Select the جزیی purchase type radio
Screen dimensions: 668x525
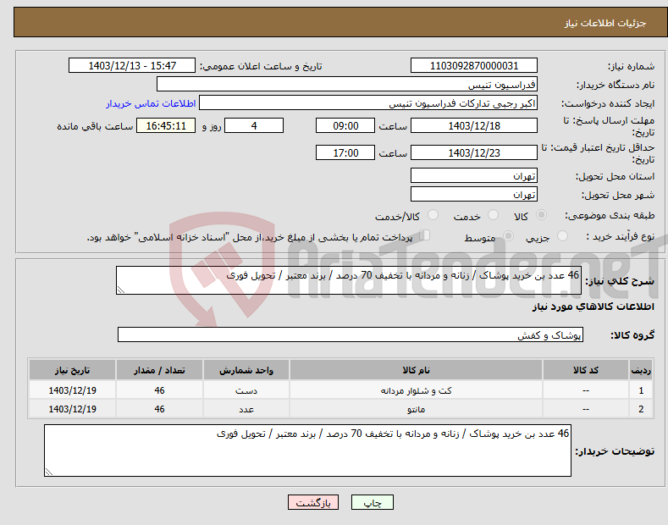coord(562,236)
